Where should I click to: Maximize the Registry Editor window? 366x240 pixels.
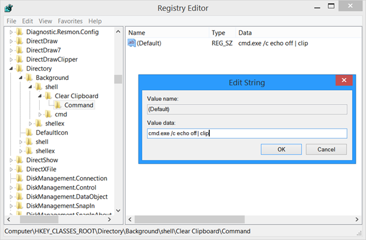[331, 6]
